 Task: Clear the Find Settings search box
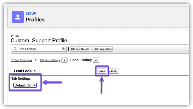point(63,49)
